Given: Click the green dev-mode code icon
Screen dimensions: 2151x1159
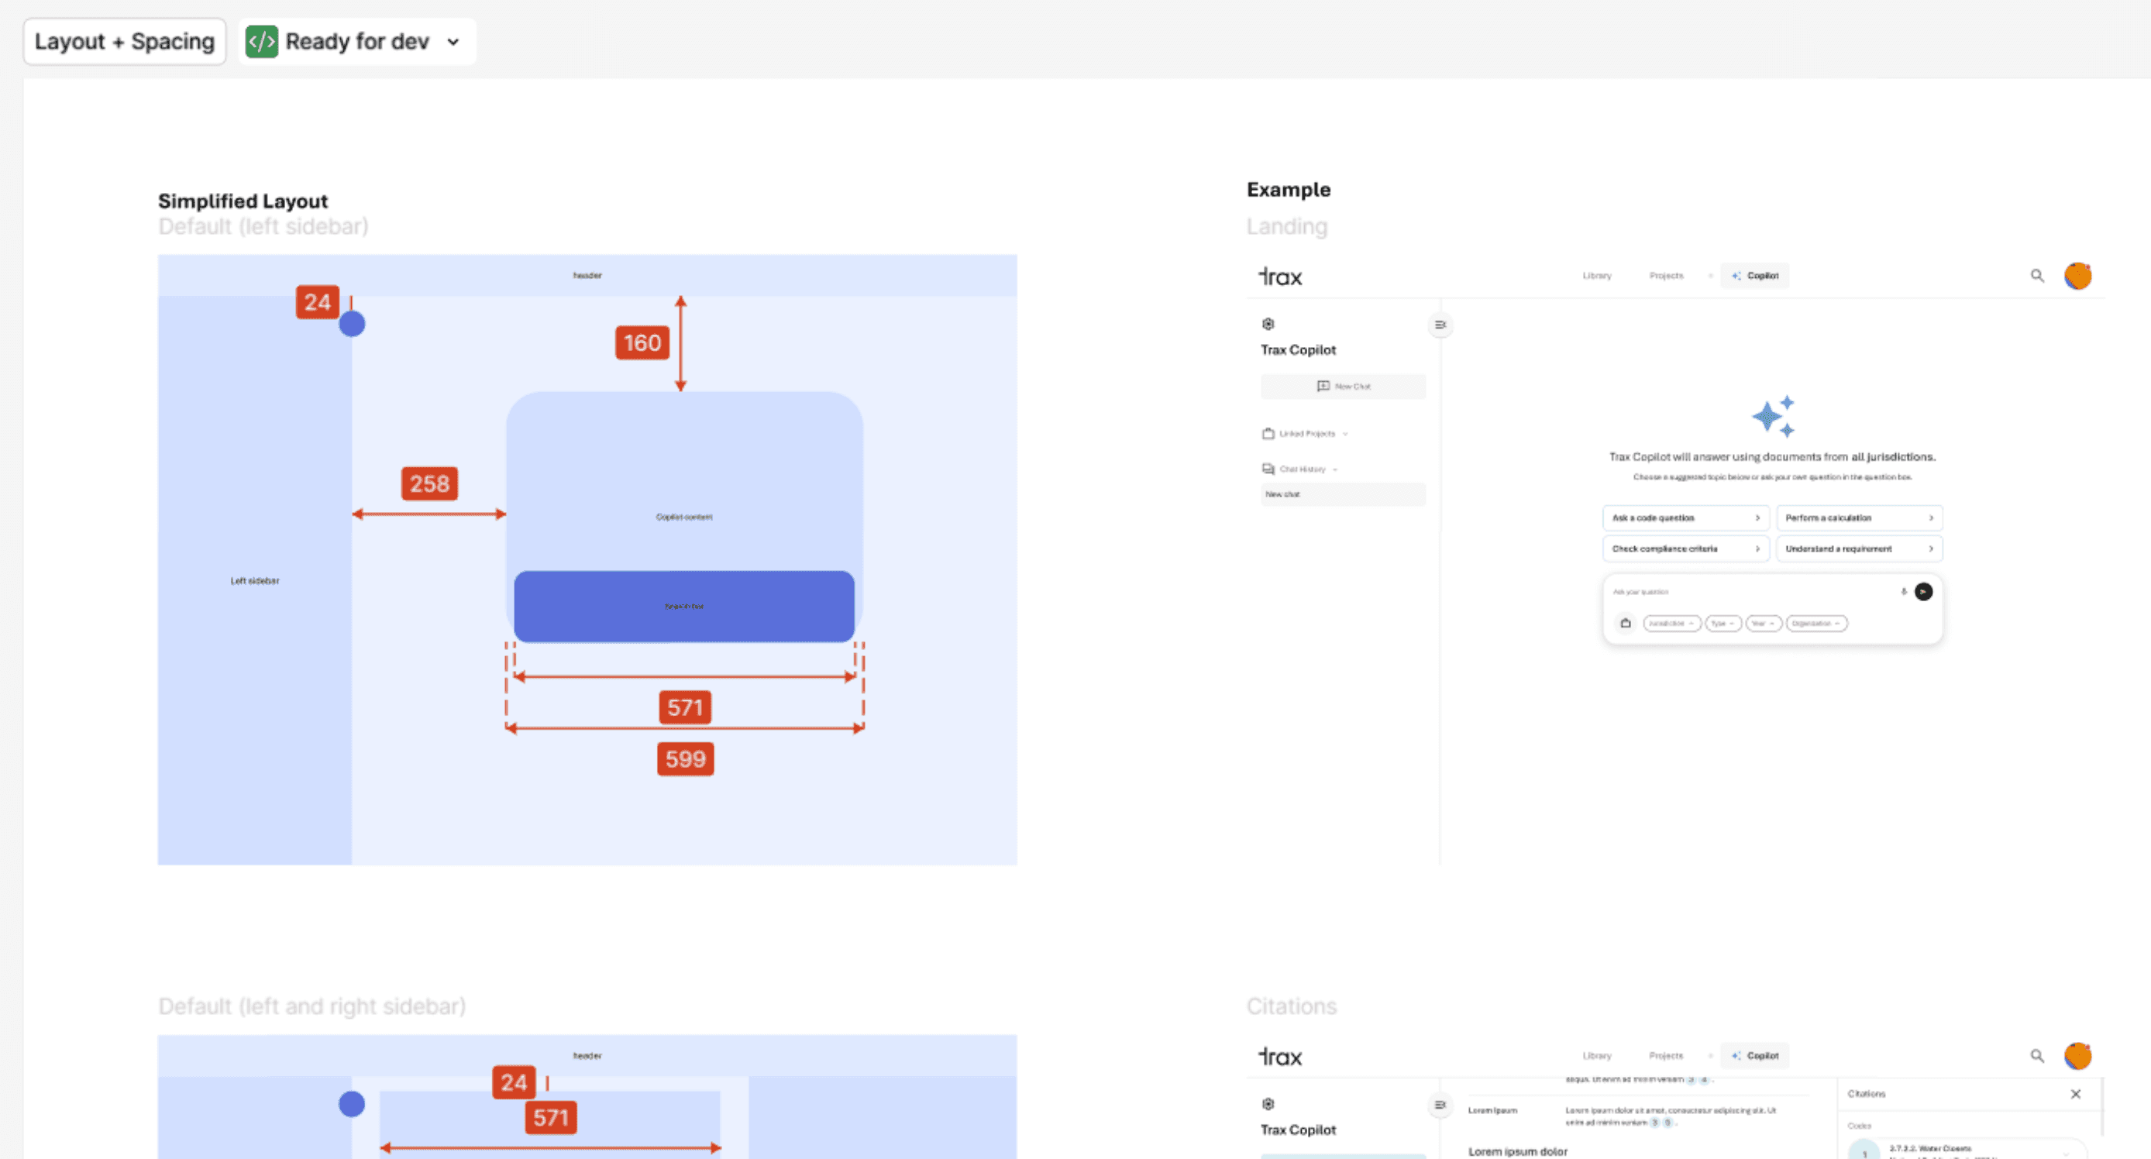Looking at the screenshot, I should (x=261, y=42).
